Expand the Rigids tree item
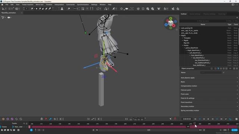Screen dimensions: 239x134 (x=183, y=41)
